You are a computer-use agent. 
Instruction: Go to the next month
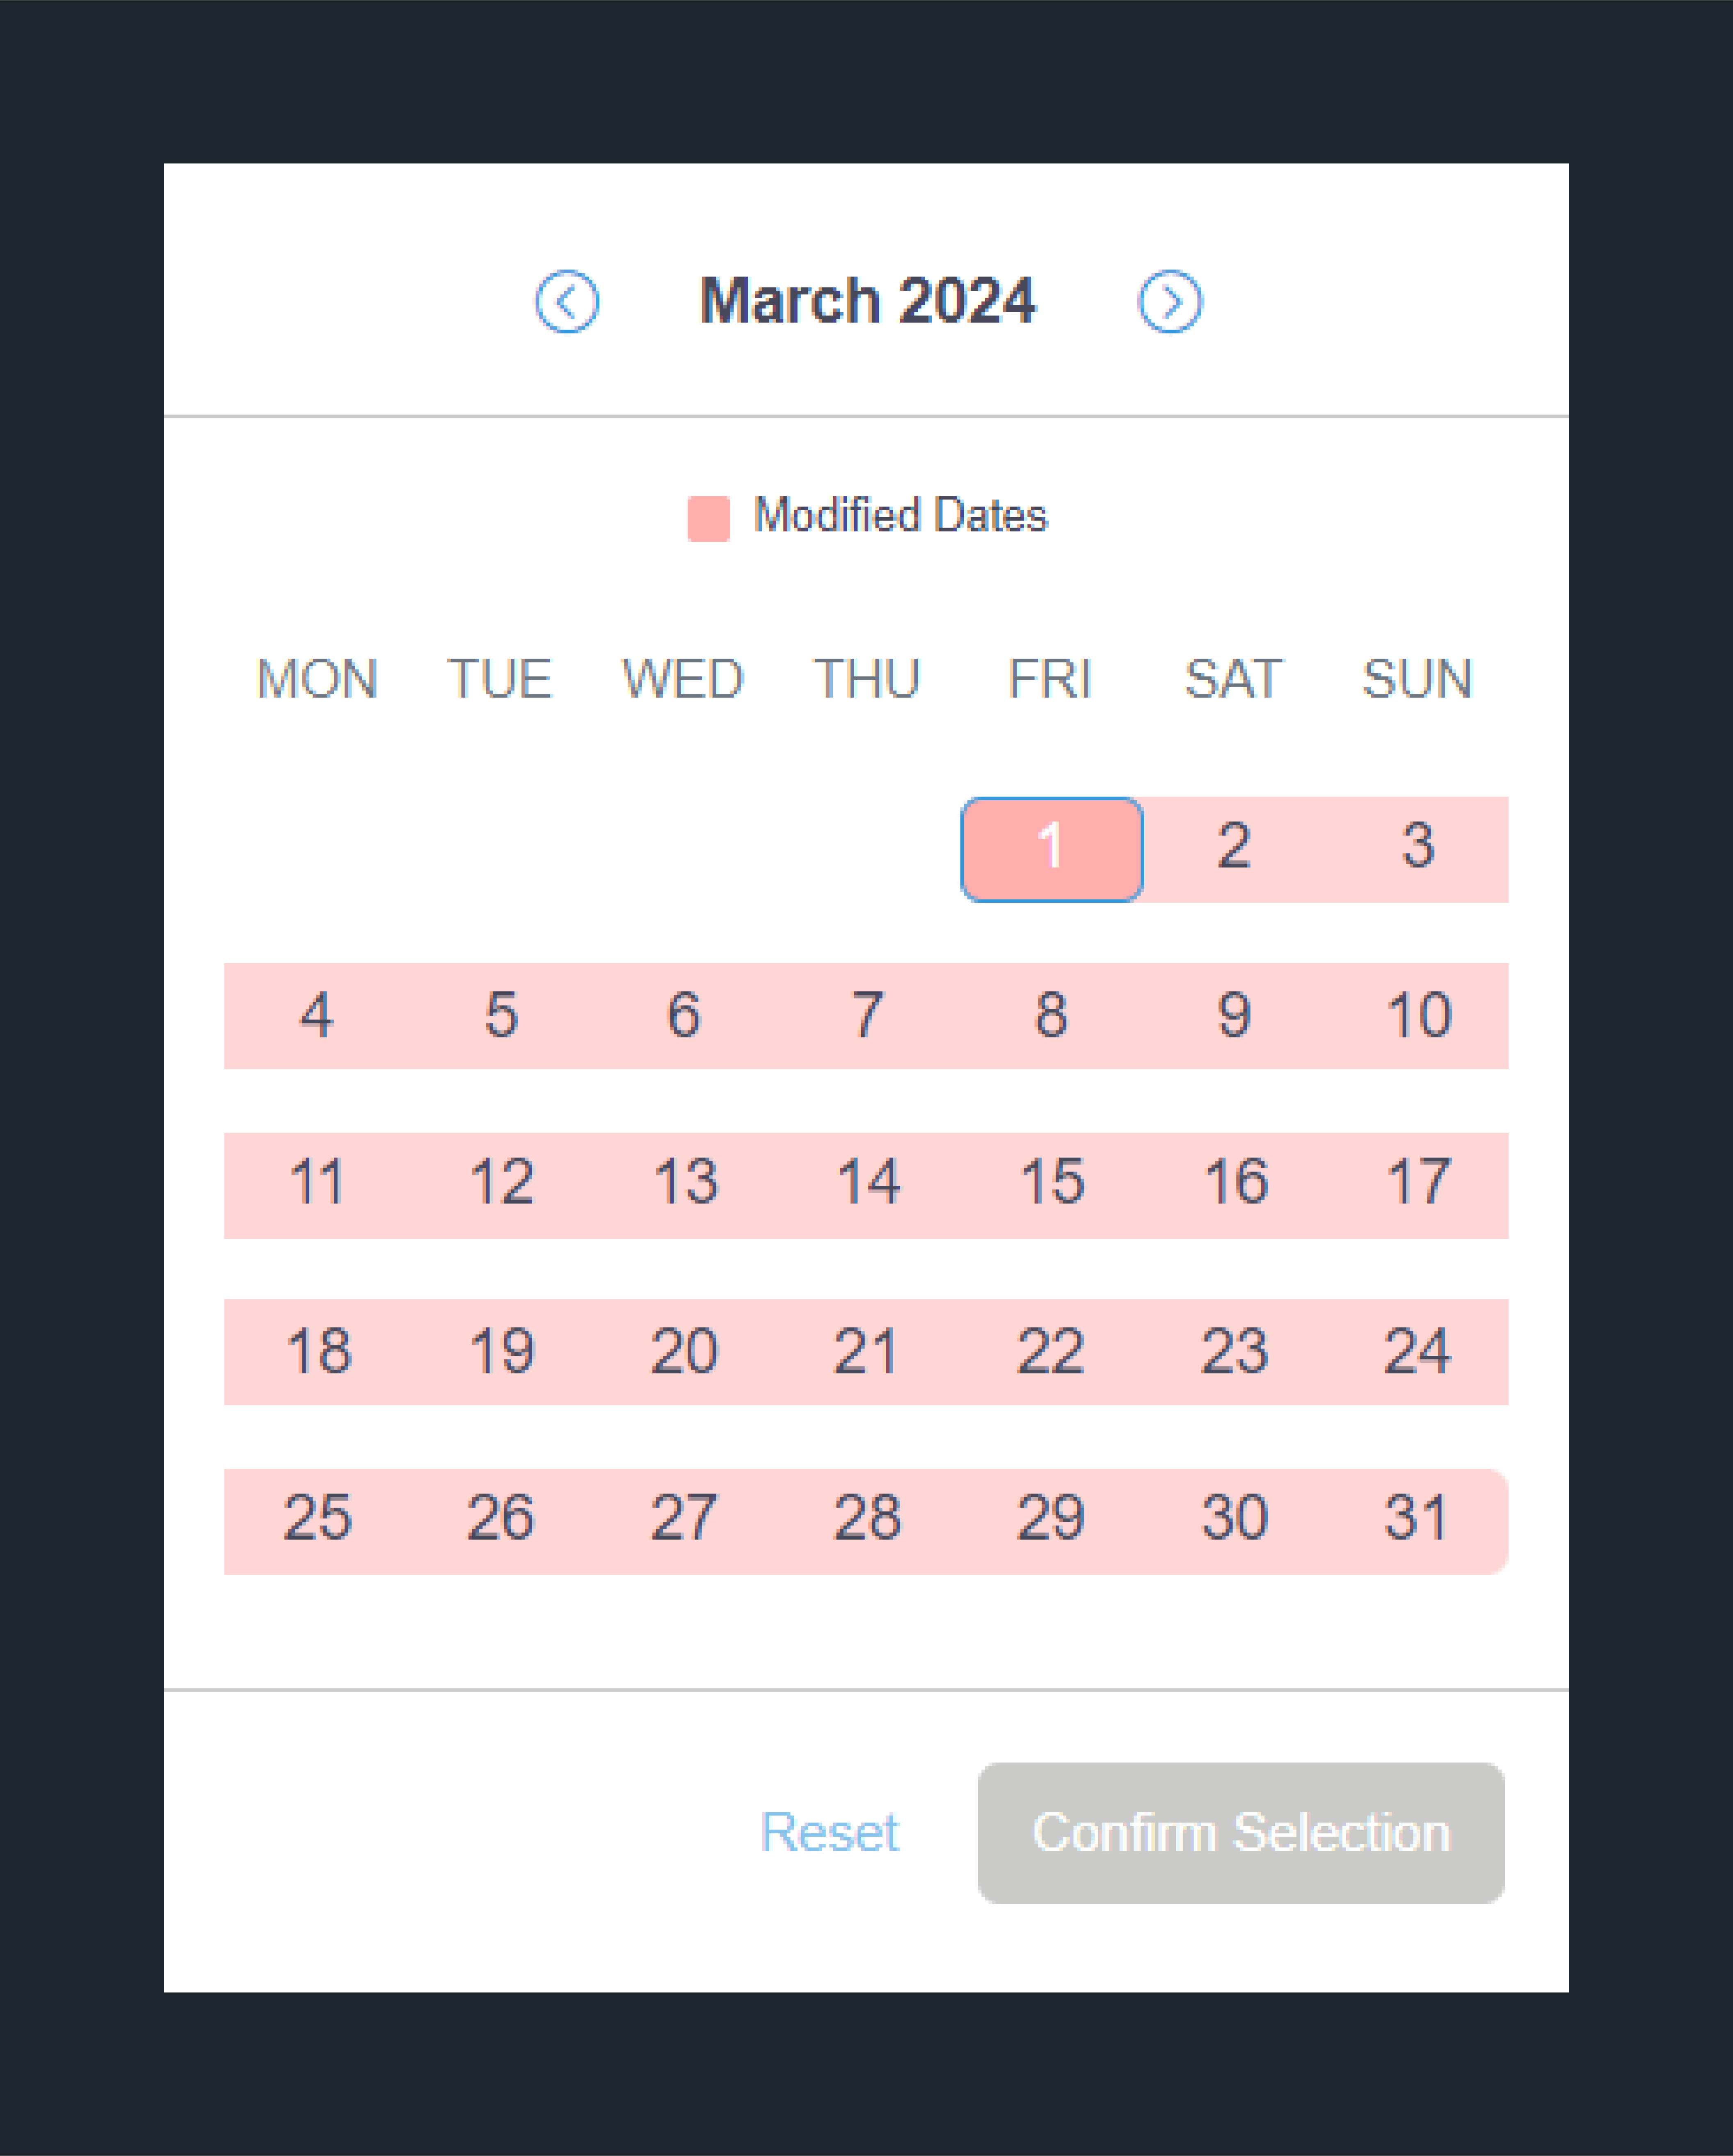pyautogui.click(x=1170, y=301)
